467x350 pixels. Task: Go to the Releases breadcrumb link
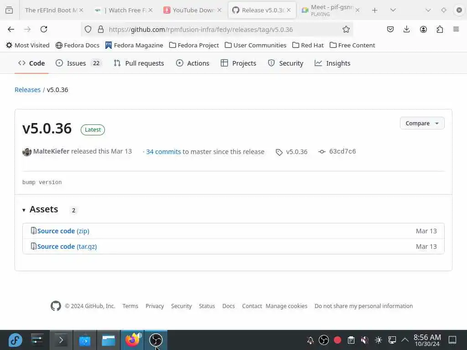(27, 90)
